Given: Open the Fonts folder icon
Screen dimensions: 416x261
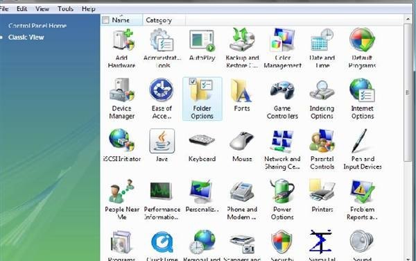Looking at the screenshot, I should tap(242, 90).
